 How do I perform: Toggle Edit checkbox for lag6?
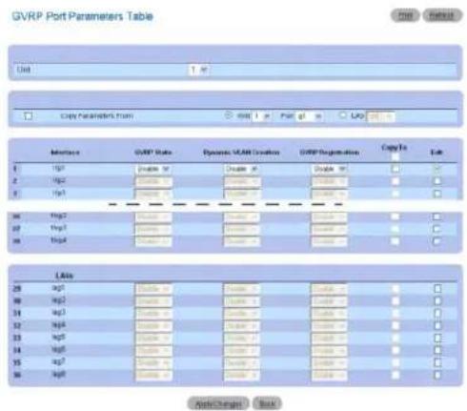pos(437,350)
